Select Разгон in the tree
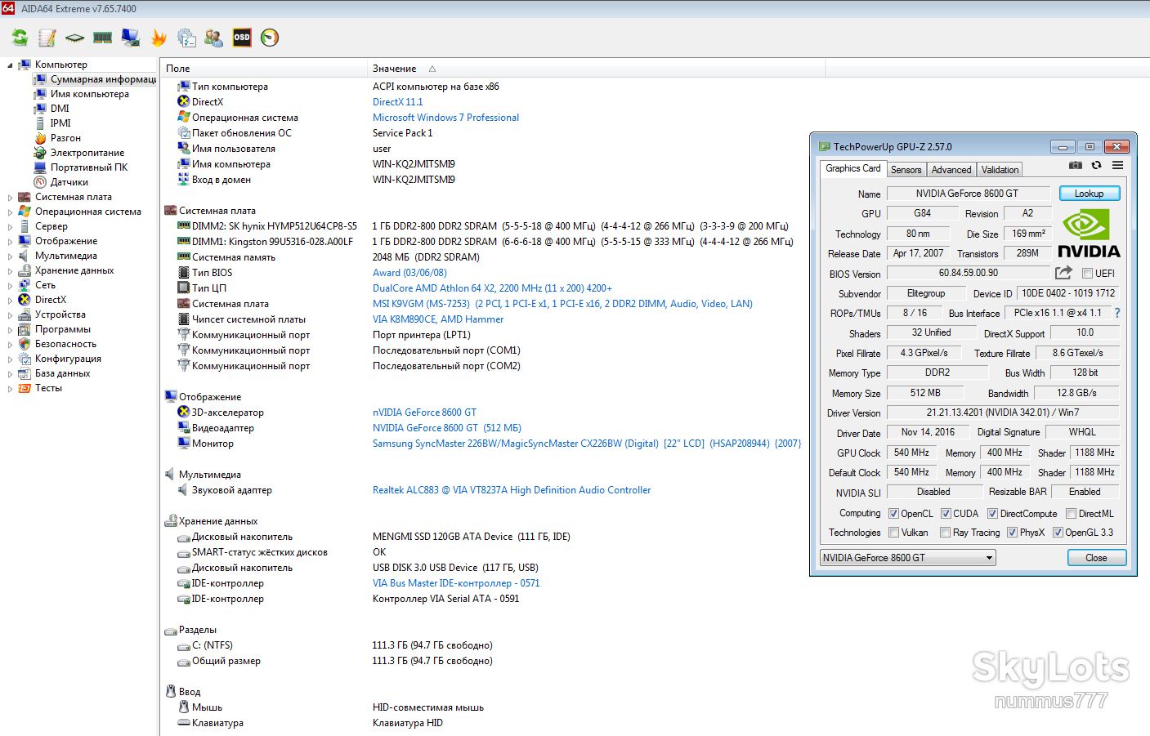 click(x=65, y=138)
